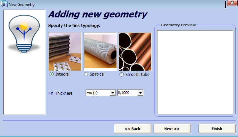Open the fin thickness value dropdown arrow

tap(140, 93)
